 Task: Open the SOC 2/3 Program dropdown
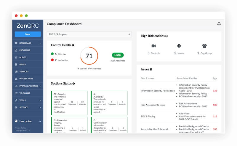pyautogui.click(x=89, y=34)
